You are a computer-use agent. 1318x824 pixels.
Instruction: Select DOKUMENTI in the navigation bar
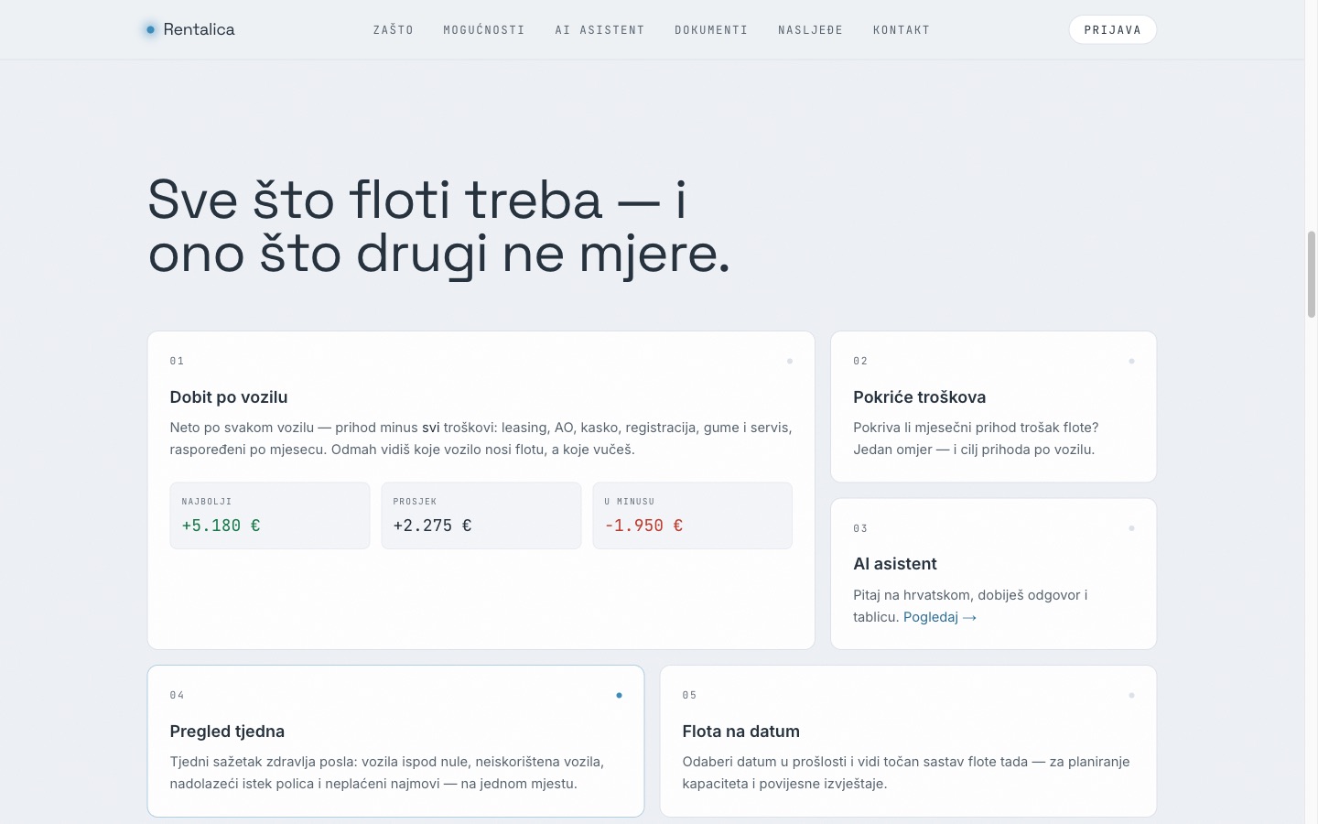point(711,30)
